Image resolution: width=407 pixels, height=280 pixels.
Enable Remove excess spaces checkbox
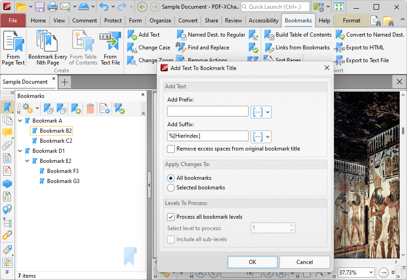[x=171, y=149]
